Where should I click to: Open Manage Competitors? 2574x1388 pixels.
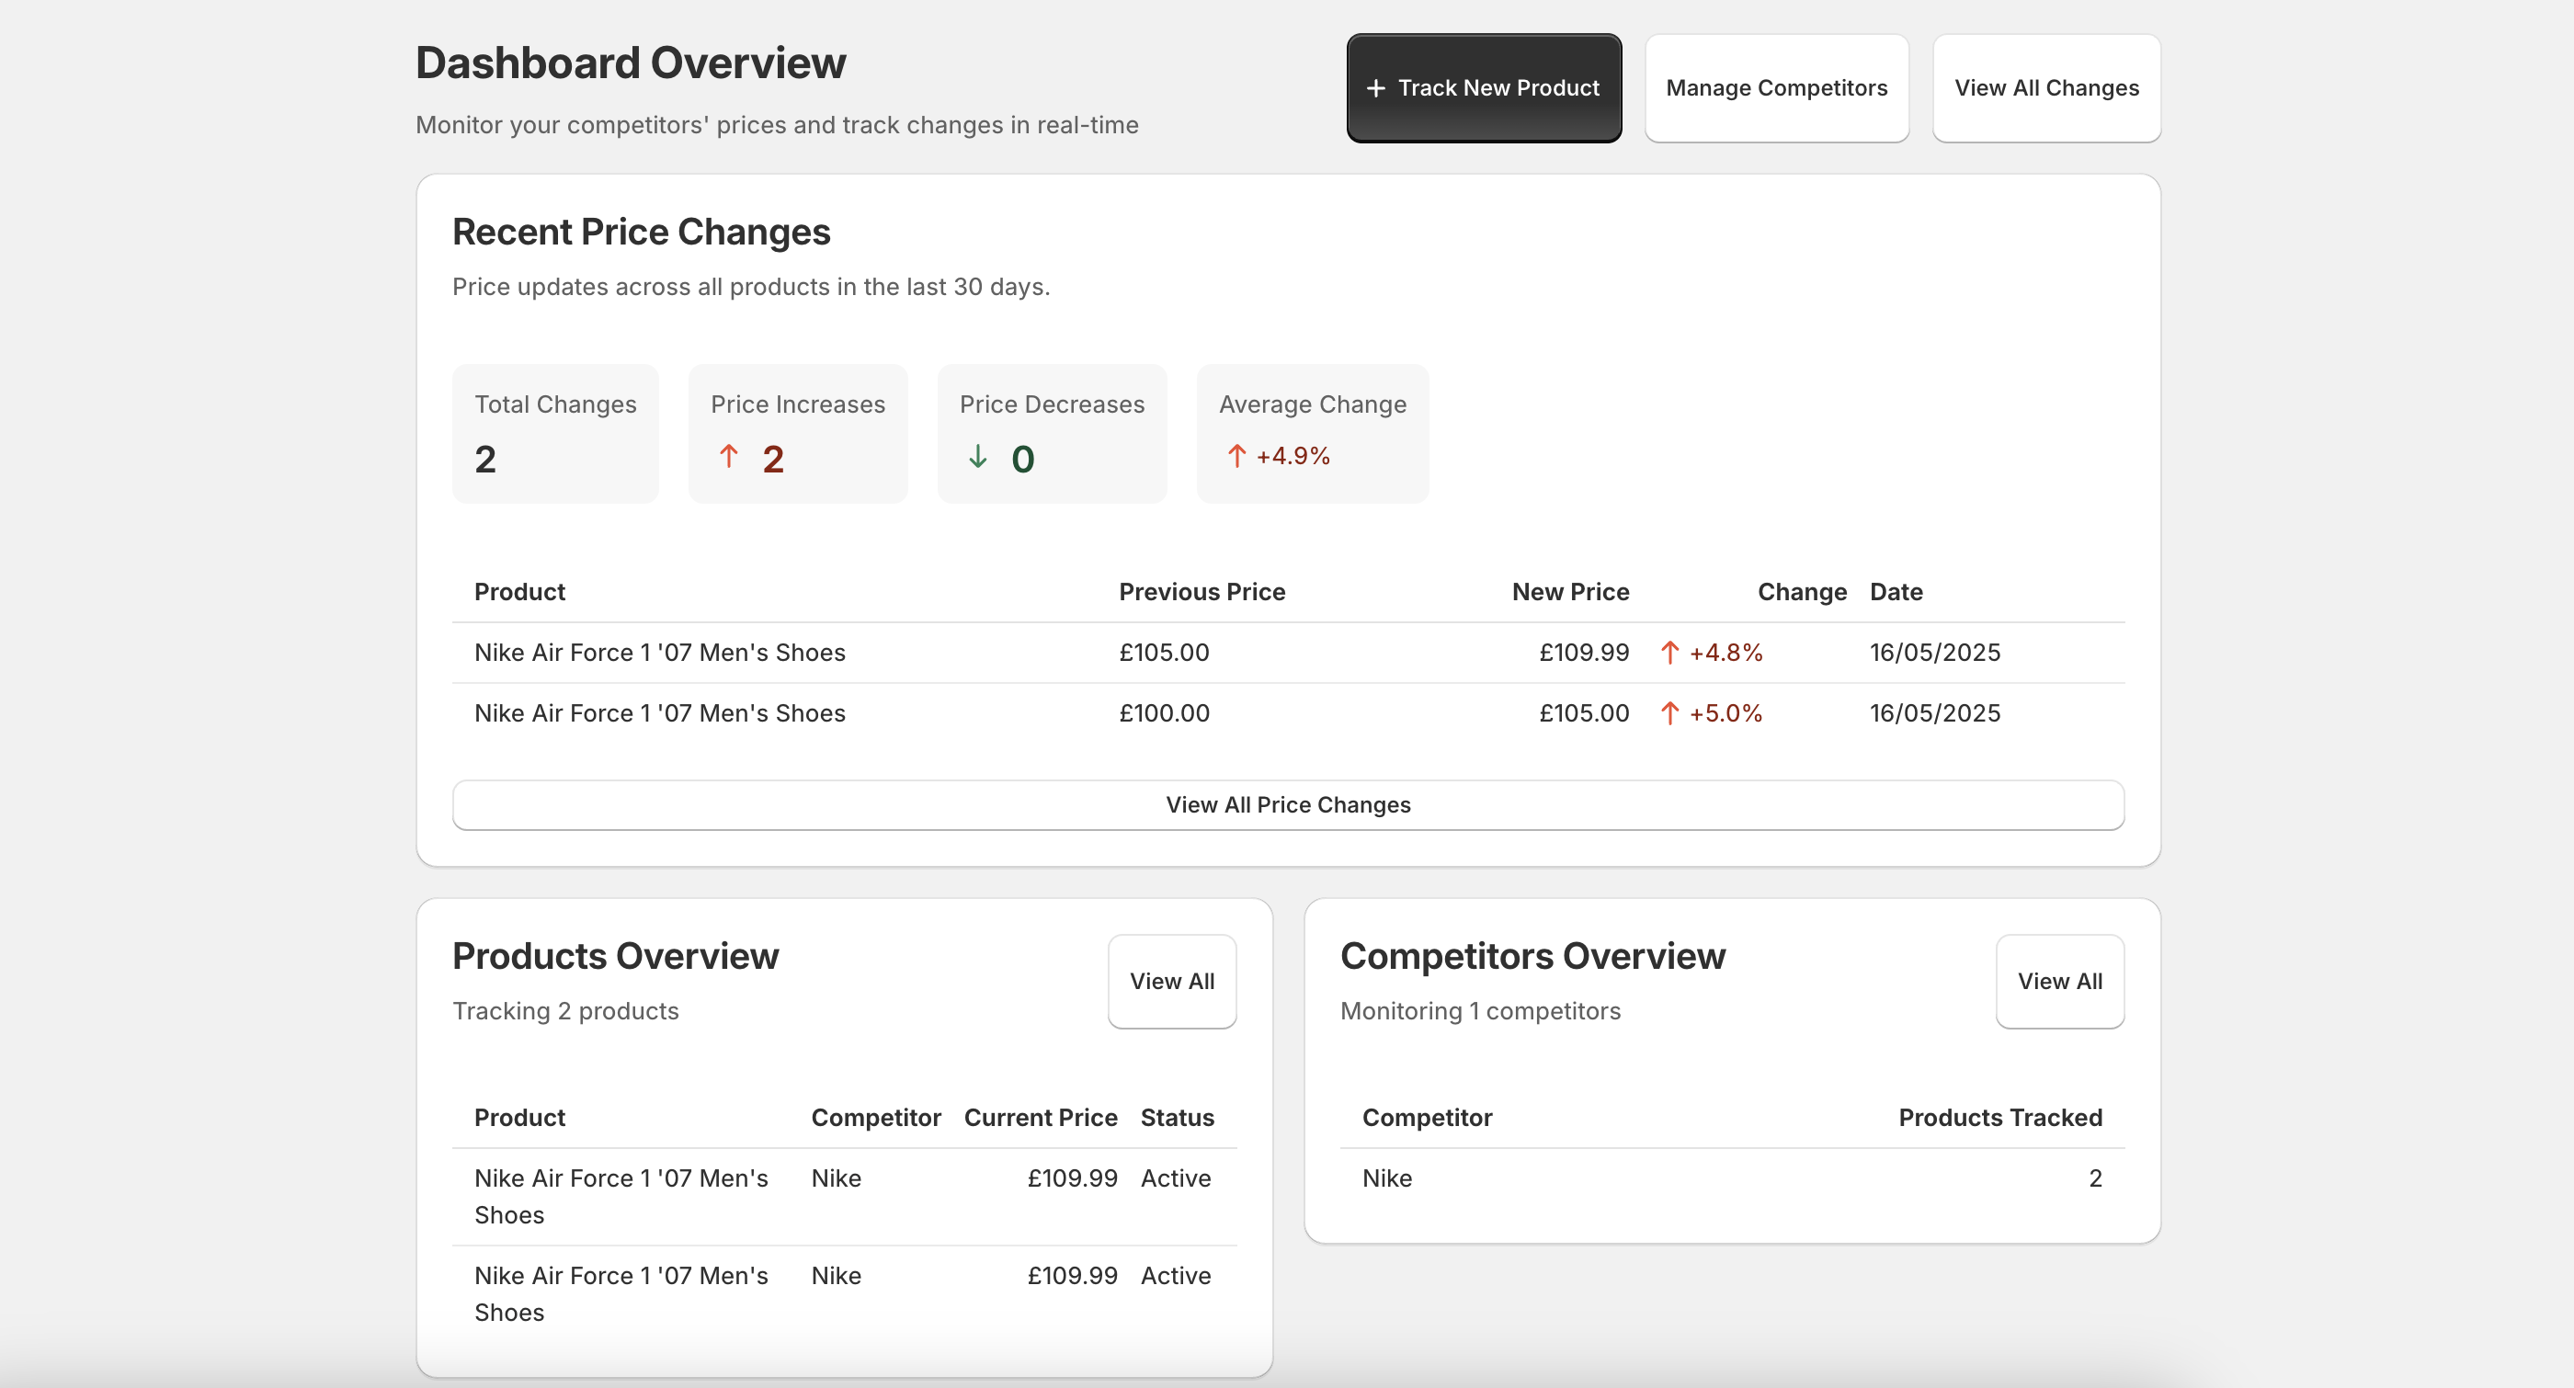coord(1777,88)
